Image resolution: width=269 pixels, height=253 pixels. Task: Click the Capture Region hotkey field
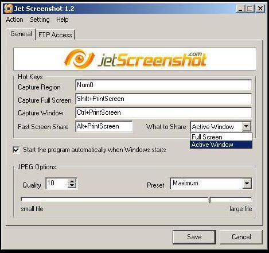point(163,85)
